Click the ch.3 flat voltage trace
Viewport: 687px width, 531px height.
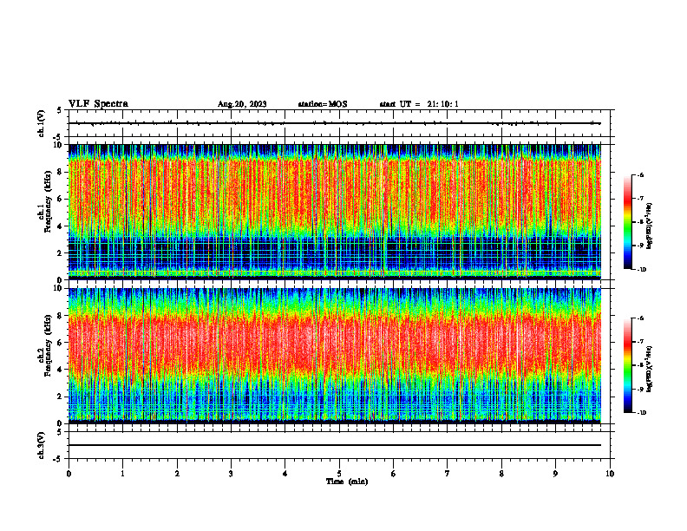(334, 445)
